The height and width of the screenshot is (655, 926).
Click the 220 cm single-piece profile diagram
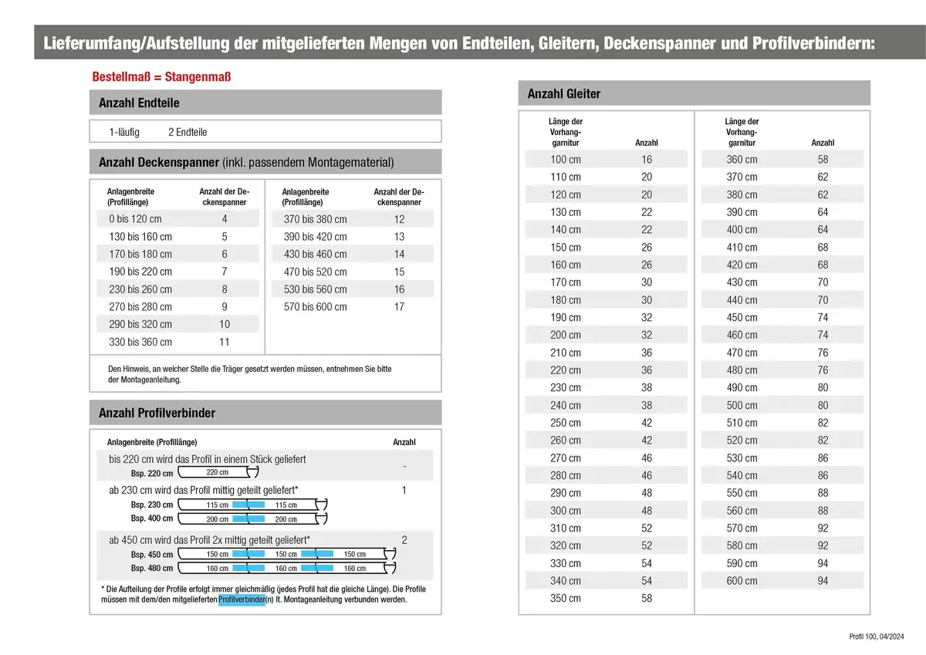pos(218,472)
